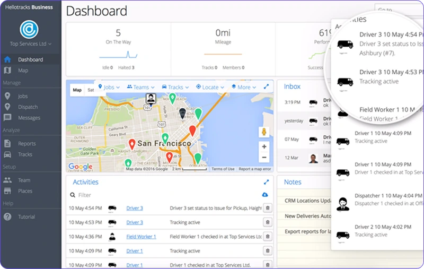Open Driver 3 link at 4:54 PM
Image resolution: width=424 pixels, height=269 pixels.
(135, 208)
